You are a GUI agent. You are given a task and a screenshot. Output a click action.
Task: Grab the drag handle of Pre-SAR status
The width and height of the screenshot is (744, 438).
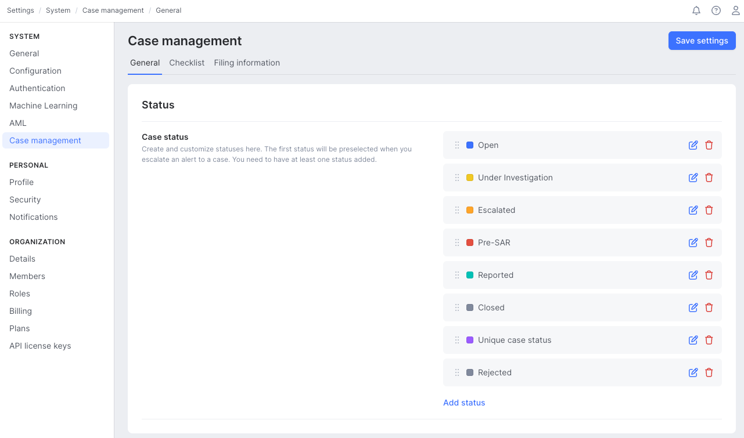coord(457,242)
